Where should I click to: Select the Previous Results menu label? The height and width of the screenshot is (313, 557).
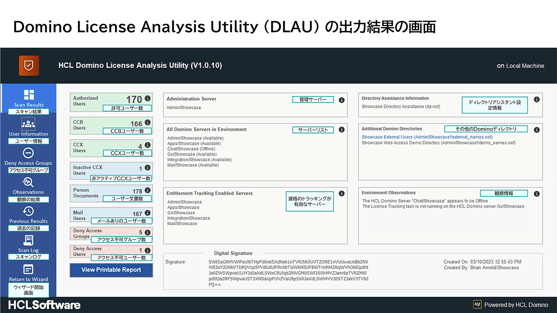(28, 221)
